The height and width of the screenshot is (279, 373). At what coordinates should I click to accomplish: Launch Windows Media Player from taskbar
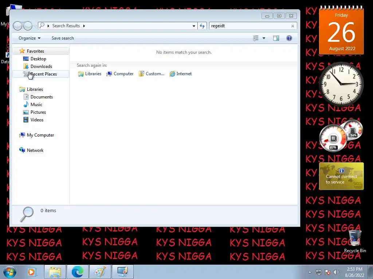31,272
